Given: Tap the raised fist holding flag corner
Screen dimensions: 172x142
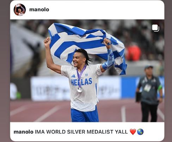Looking at the screenshot, I should [47, 41].
